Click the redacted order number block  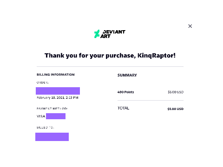click(x=58, y=91)
